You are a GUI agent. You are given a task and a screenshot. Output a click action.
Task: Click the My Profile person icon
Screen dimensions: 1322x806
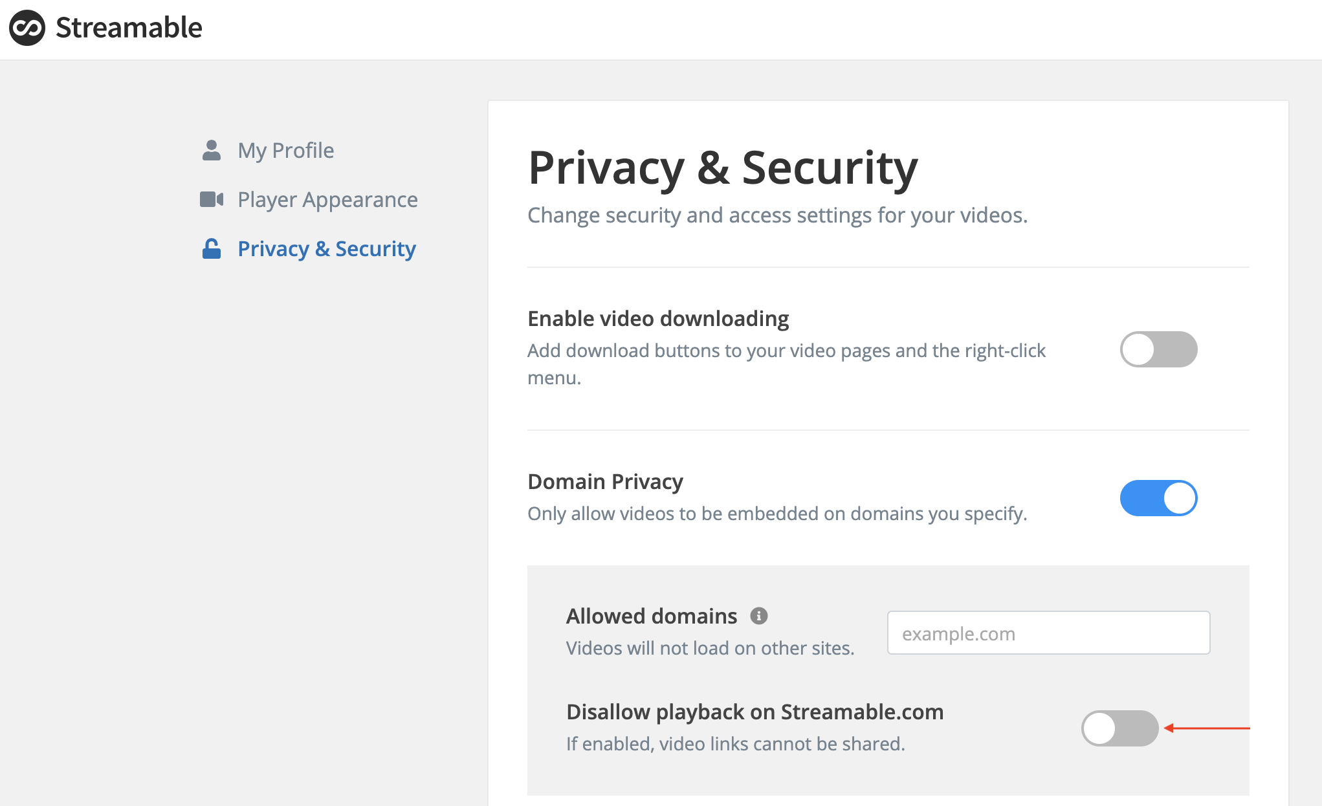212,150
